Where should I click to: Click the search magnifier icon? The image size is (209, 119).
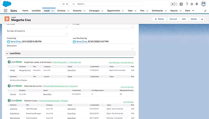(x=73, y=4)
